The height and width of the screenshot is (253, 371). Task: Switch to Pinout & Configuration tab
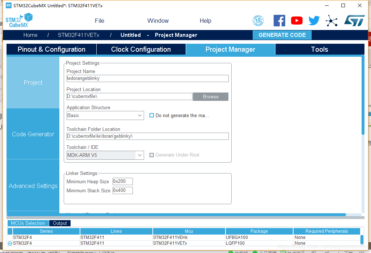click(x=51, y=49)
